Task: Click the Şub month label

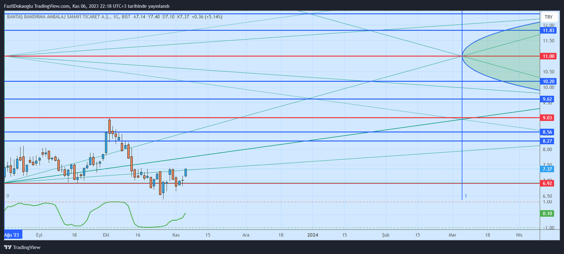Action: [385, 234]
